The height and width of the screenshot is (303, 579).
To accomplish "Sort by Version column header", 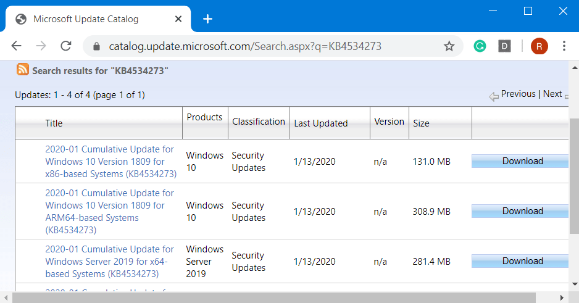I will (389, 122).
